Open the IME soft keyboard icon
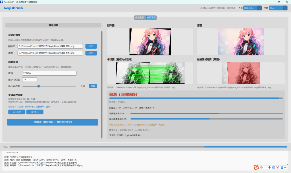This screenshot has height=173, width=291. tap(273, 167)
